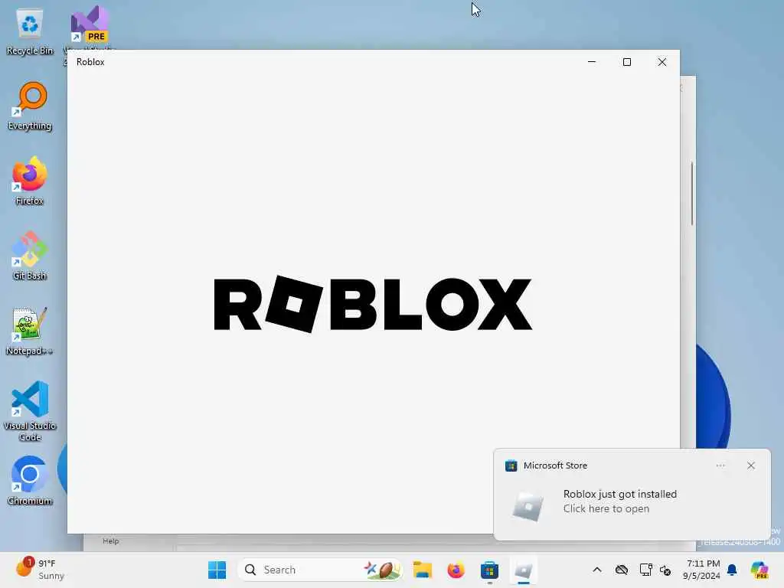Open Chromium desktop shortcut
Viewport: 784px width, 588px height.
point(30,481)
